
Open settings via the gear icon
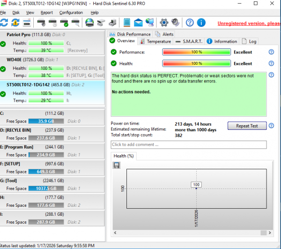[164, 23]
